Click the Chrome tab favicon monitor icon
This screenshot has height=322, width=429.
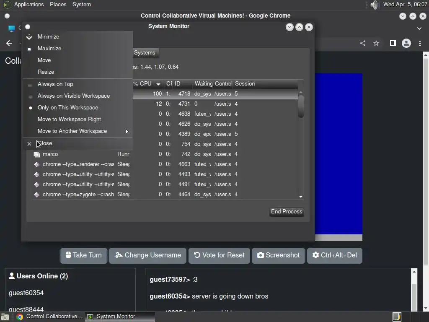point(11,29)
